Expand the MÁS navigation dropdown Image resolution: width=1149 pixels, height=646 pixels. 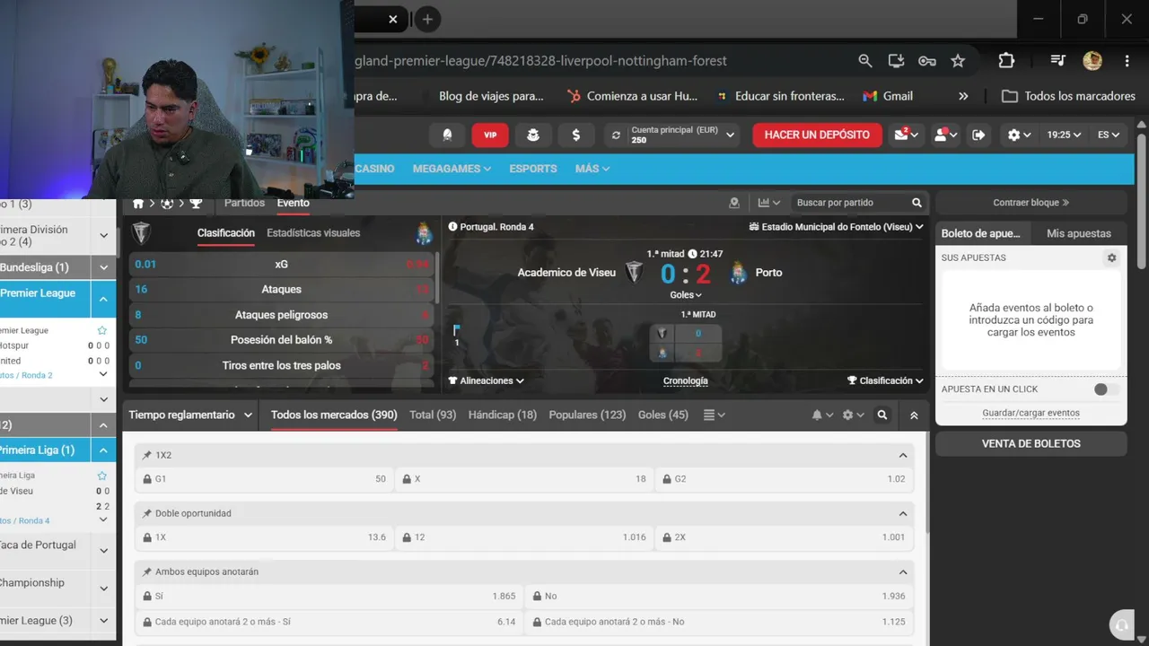(x=592, y=169)
